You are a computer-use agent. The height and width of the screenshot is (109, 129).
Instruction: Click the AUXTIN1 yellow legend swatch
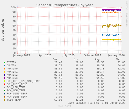click(4, 72)
